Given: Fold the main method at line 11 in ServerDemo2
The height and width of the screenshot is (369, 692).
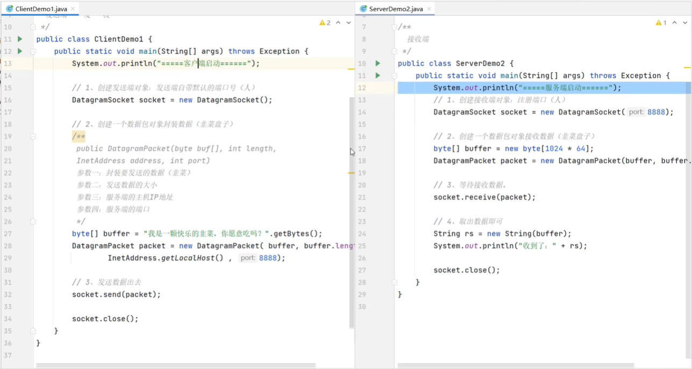Looking at the screenshot, I should pos(394,76).
